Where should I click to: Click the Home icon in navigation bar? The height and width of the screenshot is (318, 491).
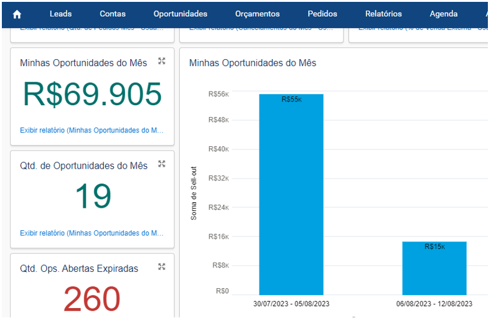coord(17,14)
